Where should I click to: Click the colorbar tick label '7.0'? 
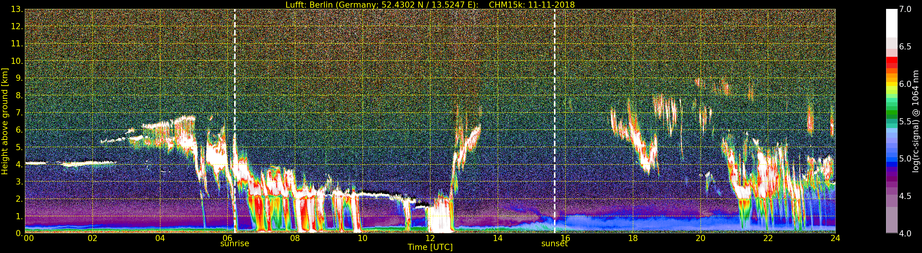(x=905, y=9)
